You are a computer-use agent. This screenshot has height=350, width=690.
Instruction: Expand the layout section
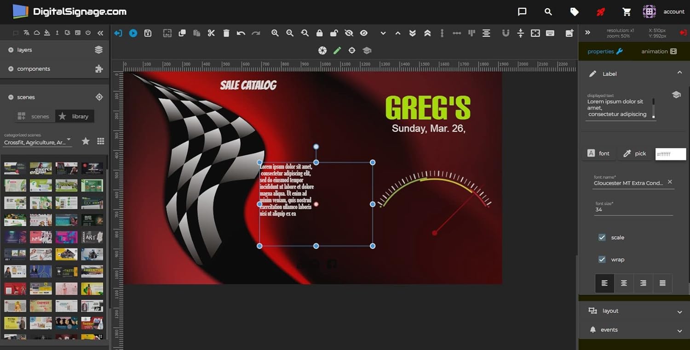[635, 311]
